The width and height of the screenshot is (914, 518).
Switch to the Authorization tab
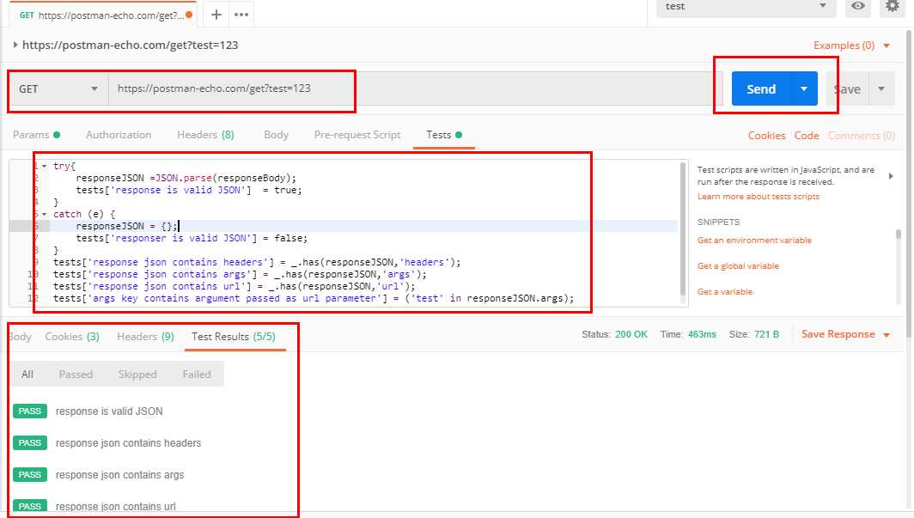[x=119, y=135]
